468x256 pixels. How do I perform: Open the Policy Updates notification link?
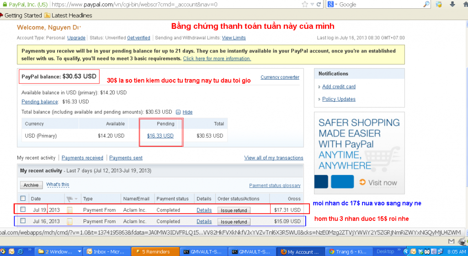tap(339, 99)
